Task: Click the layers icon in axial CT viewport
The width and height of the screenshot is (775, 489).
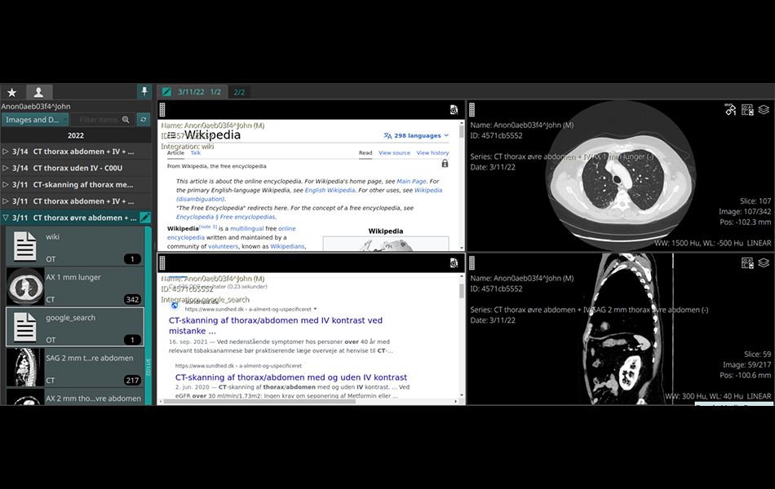Action: [x=764, y=110]
